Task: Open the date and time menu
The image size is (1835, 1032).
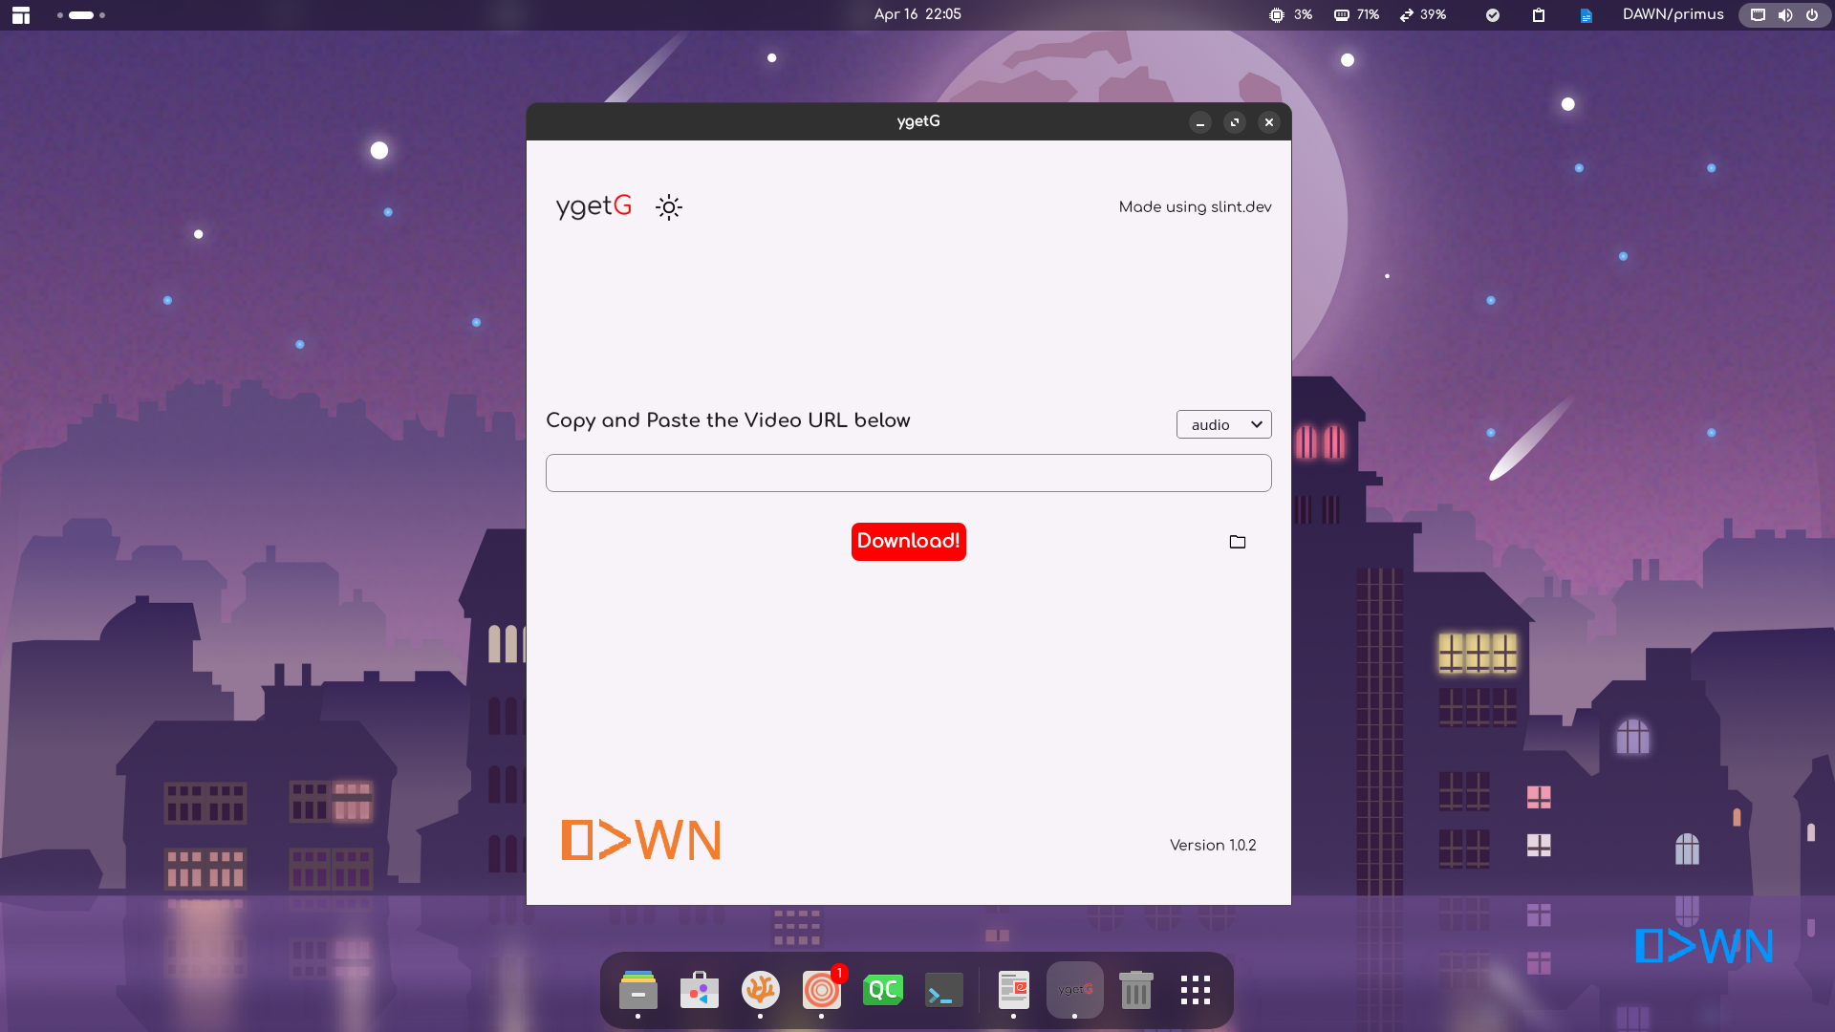Action: (917, 14)
